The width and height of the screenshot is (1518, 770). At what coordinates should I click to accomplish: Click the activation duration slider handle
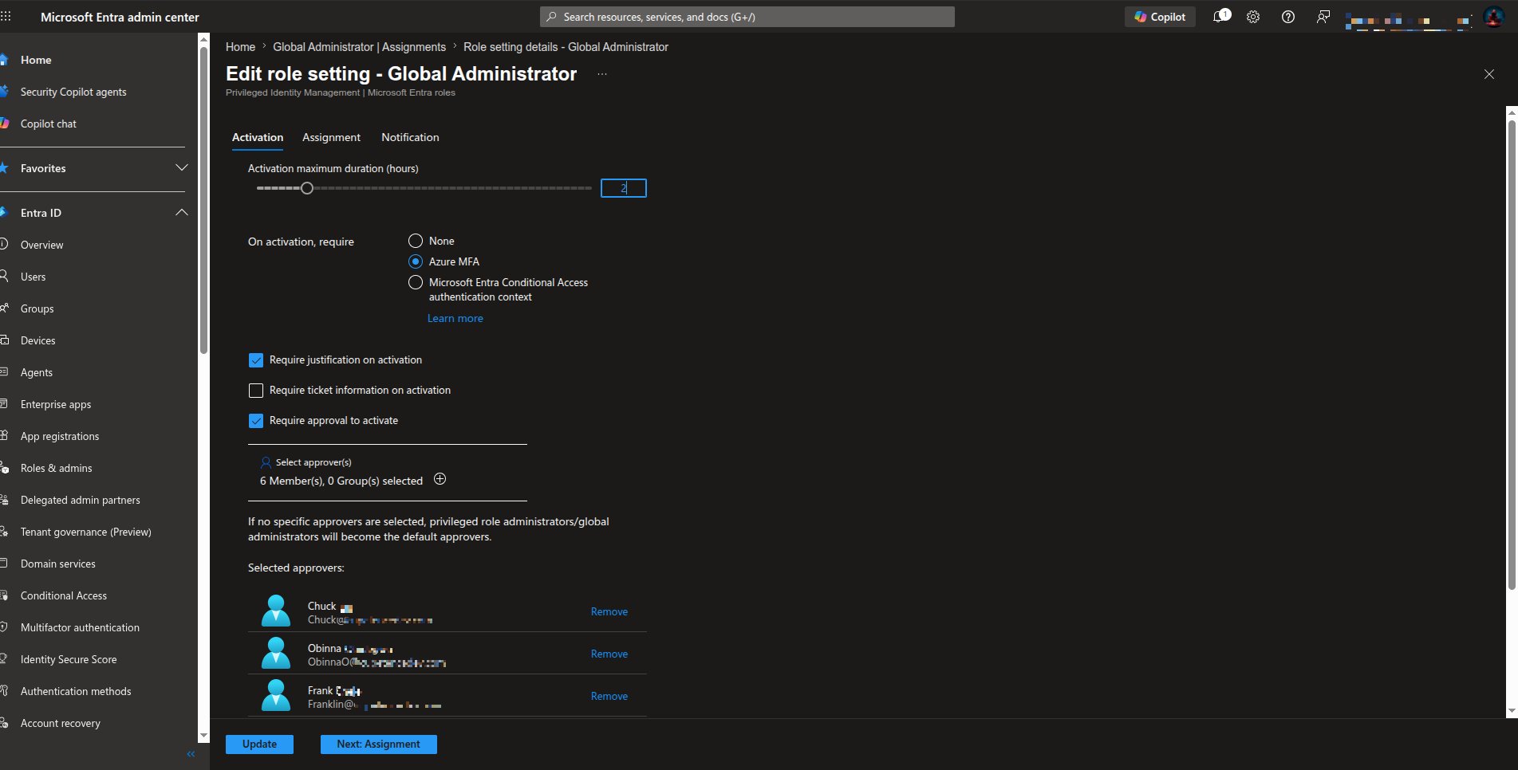click(x=306, y=188)
